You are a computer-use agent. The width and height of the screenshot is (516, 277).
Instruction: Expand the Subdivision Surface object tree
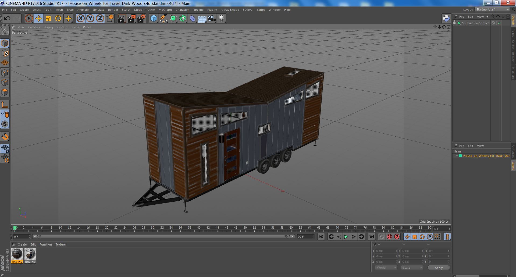(x=455, y=23)
